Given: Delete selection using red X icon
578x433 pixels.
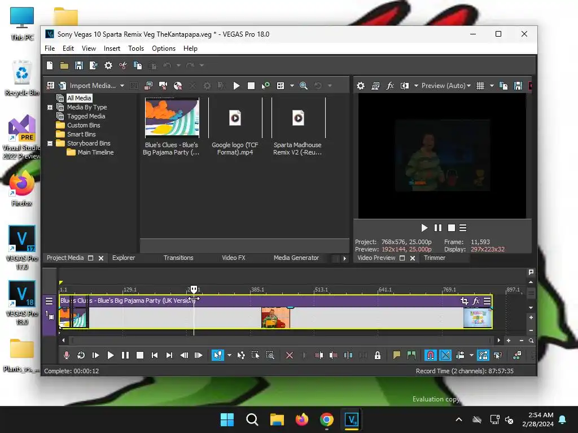Looking at the screenshot, I should [290, 355].
